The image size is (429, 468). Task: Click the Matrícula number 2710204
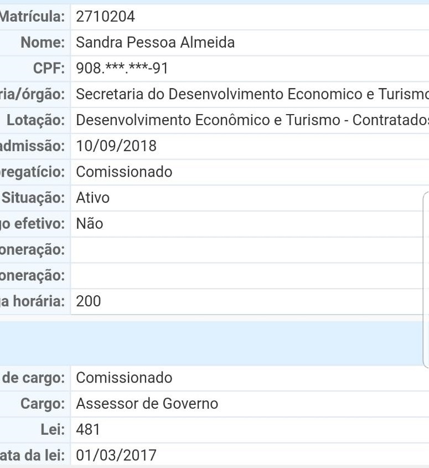105,17
